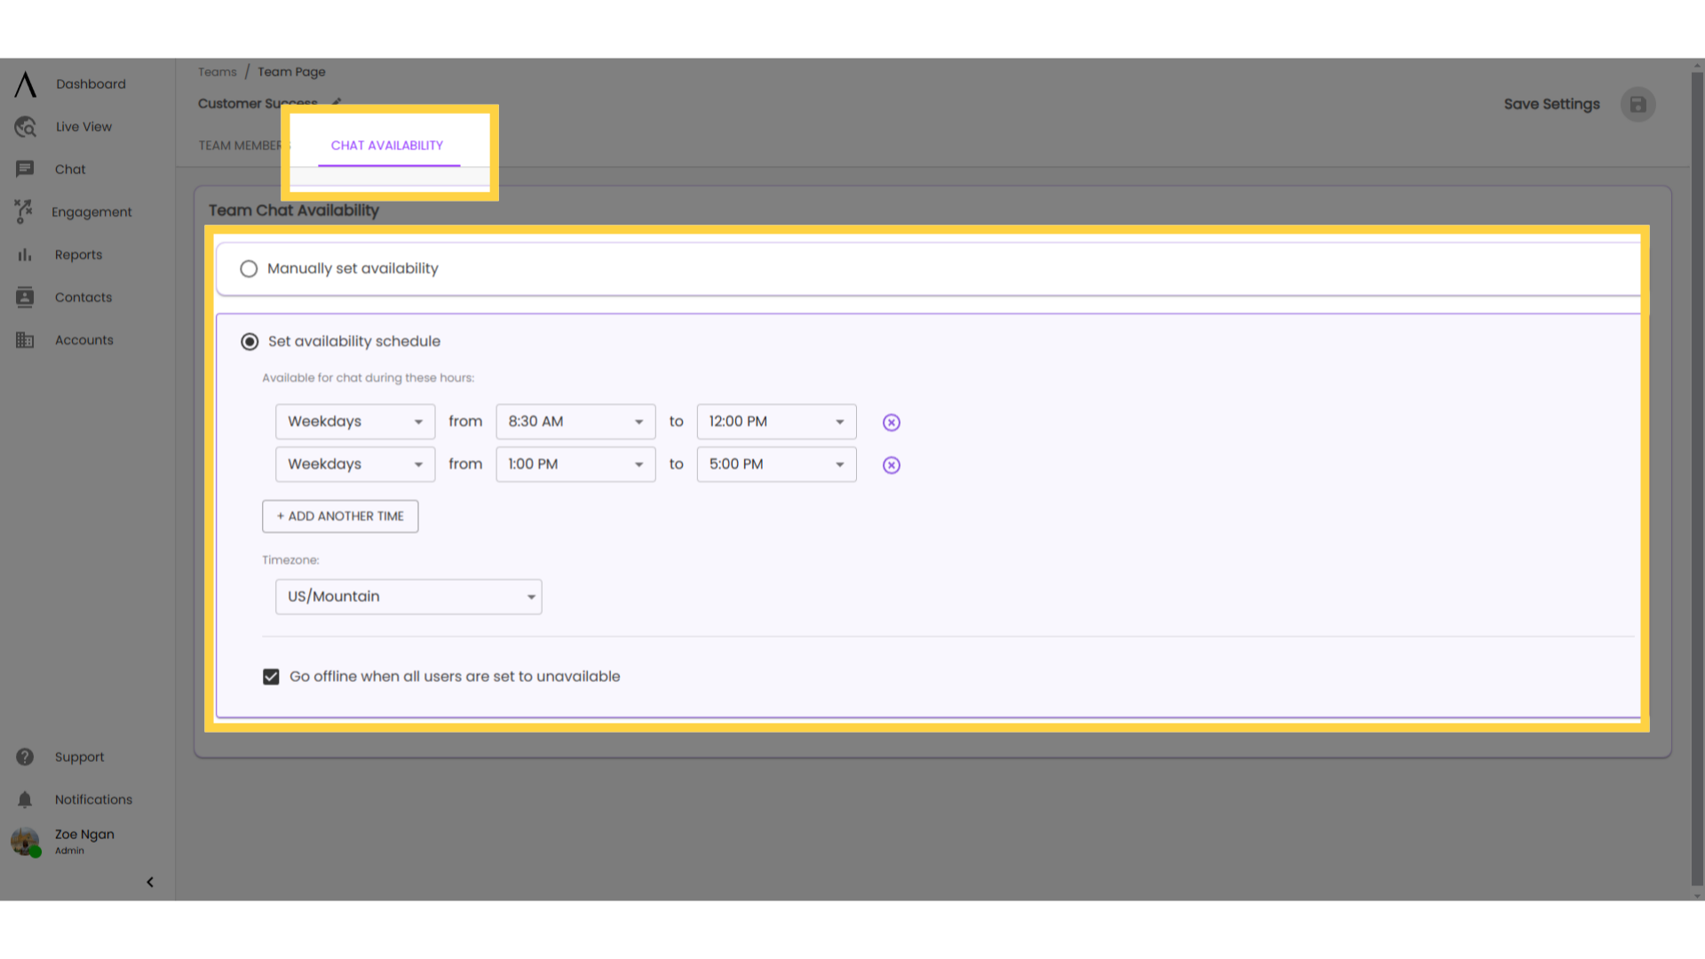Switch to Chat Availability tab
This screenshot has width=1705, height=959.
pyautogui.click(x=386, y=146)
